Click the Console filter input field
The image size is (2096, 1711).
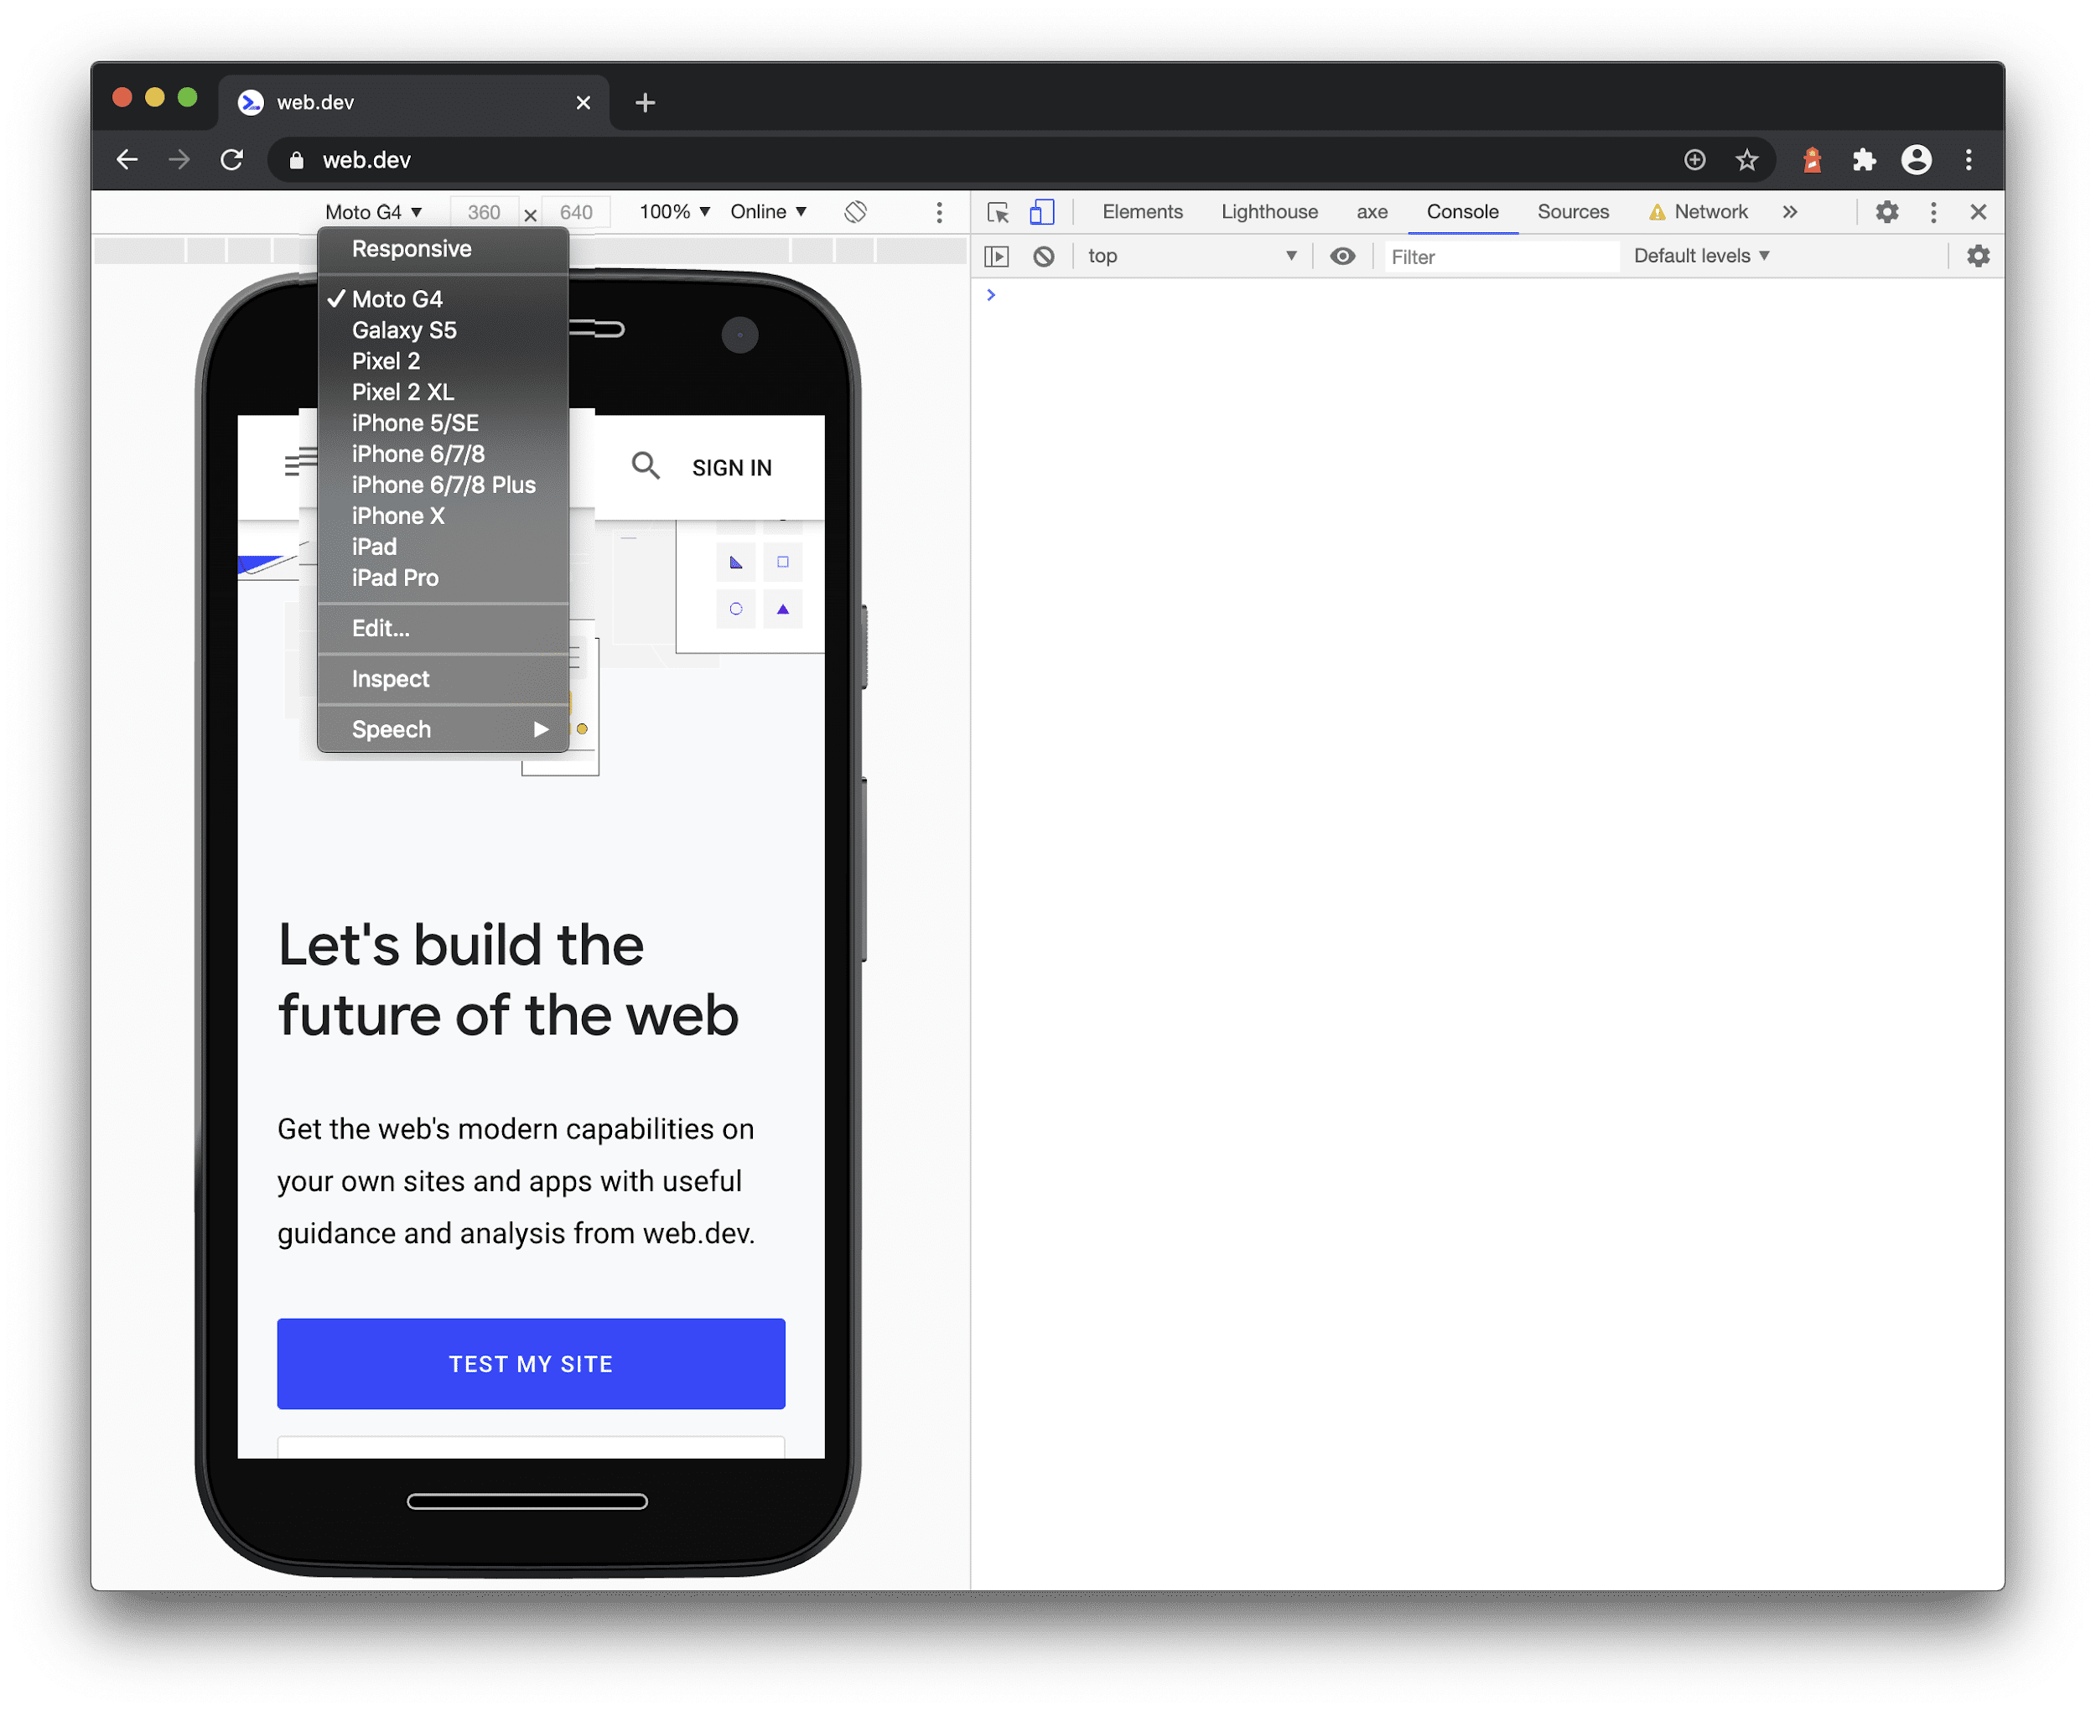coord(1497,257)
